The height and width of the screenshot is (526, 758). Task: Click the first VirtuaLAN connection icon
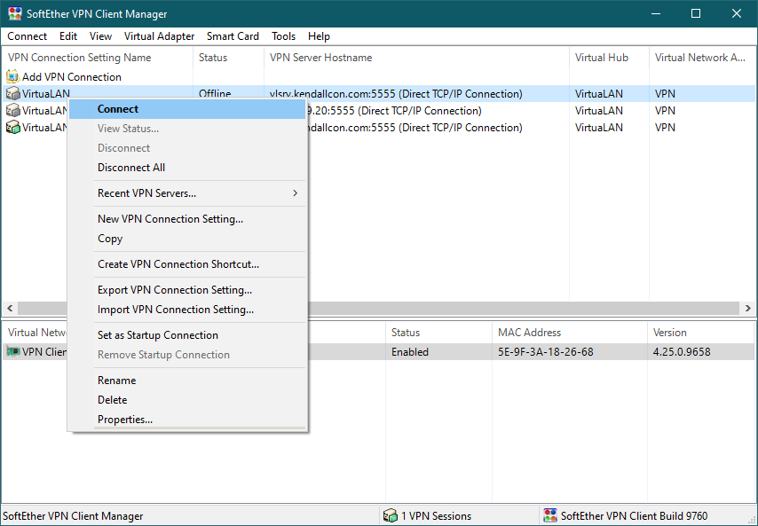(x=12, y=94)
